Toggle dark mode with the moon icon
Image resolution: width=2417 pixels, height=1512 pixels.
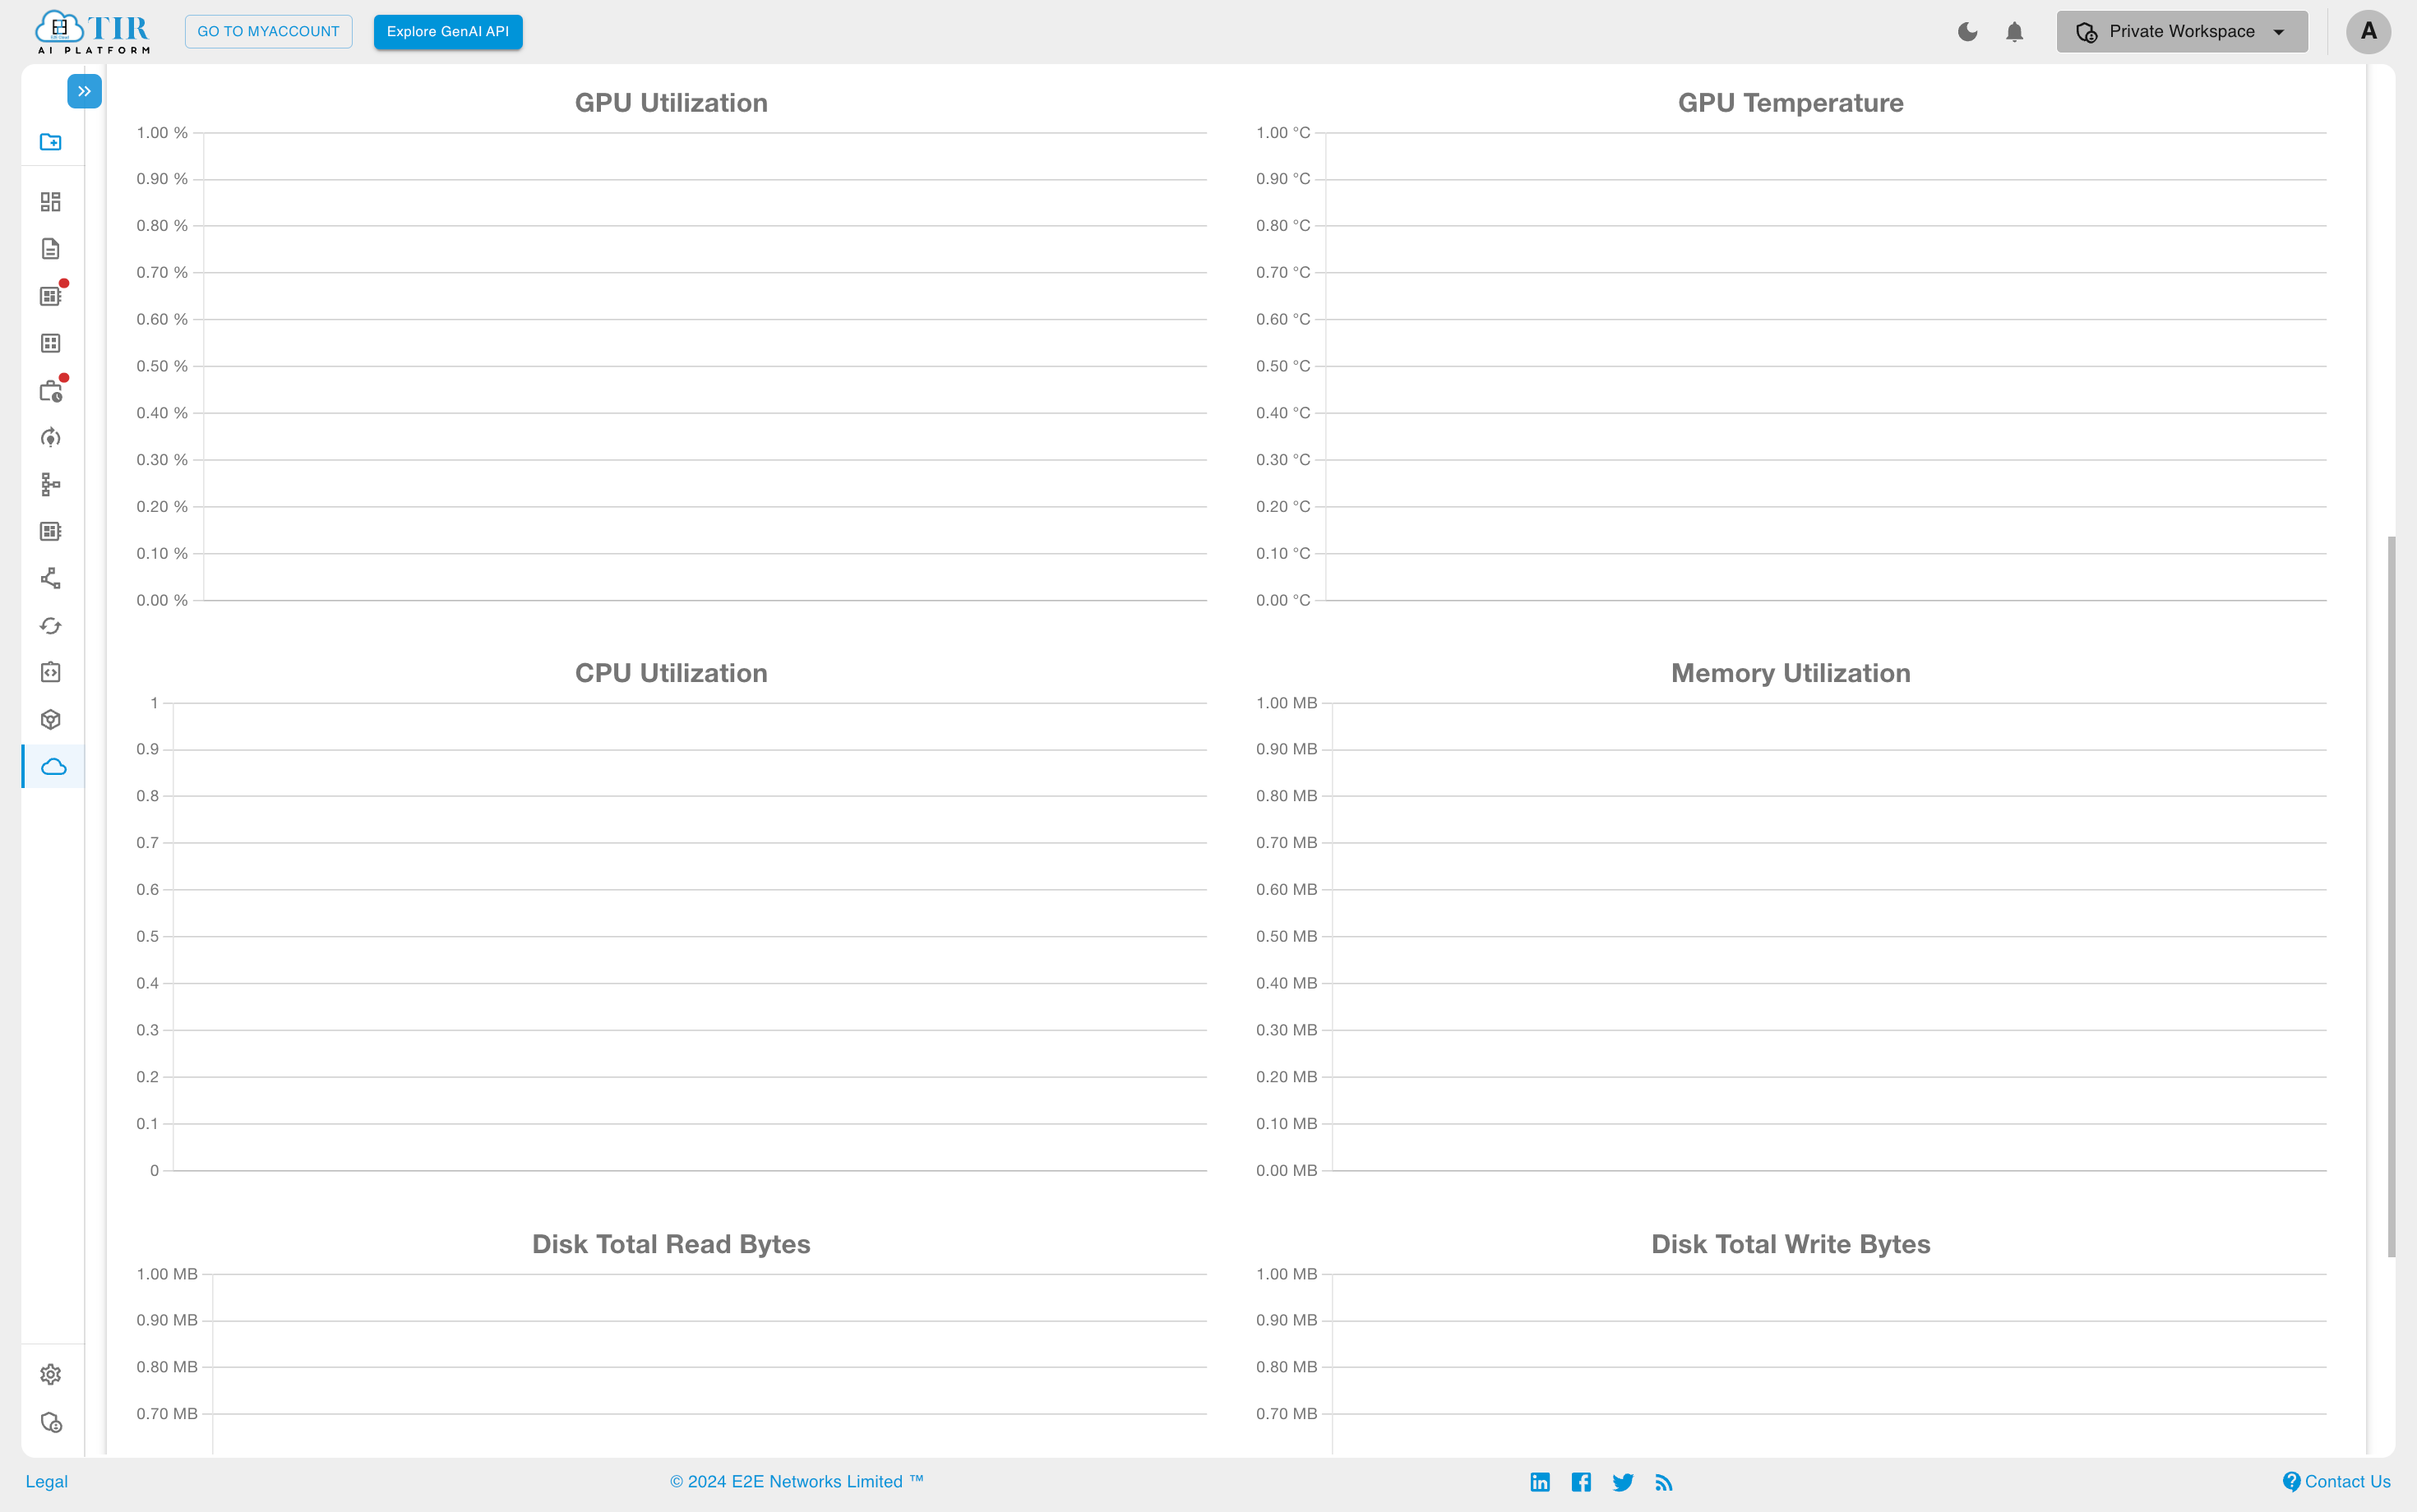[1966, 32]
